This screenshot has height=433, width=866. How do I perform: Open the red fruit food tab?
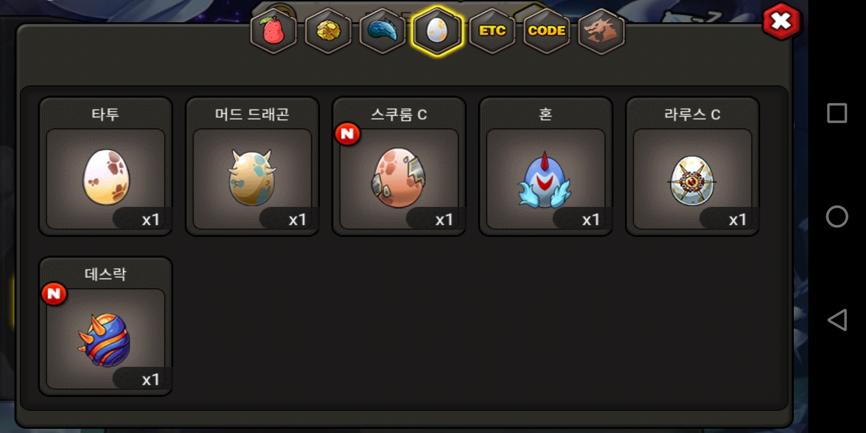(x=274, y=31)
